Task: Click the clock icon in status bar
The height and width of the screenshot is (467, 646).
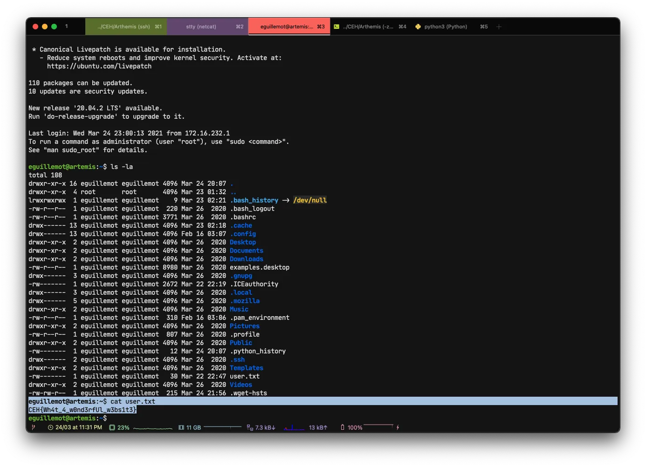Action: (x=50, y=427)
